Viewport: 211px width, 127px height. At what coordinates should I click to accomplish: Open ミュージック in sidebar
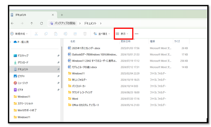point(35,83)
